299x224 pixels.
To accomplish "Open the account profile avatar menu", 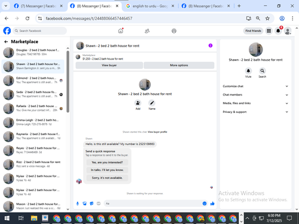I will [x=288, y=31].
